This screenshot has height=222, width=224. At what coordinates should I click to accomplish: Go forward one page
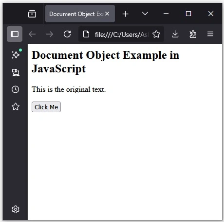tap(50, 34)
